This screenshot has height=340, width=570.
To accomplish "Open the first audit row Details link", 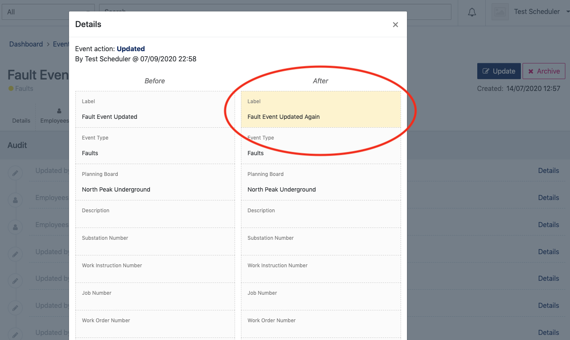I will pos(548,170).
